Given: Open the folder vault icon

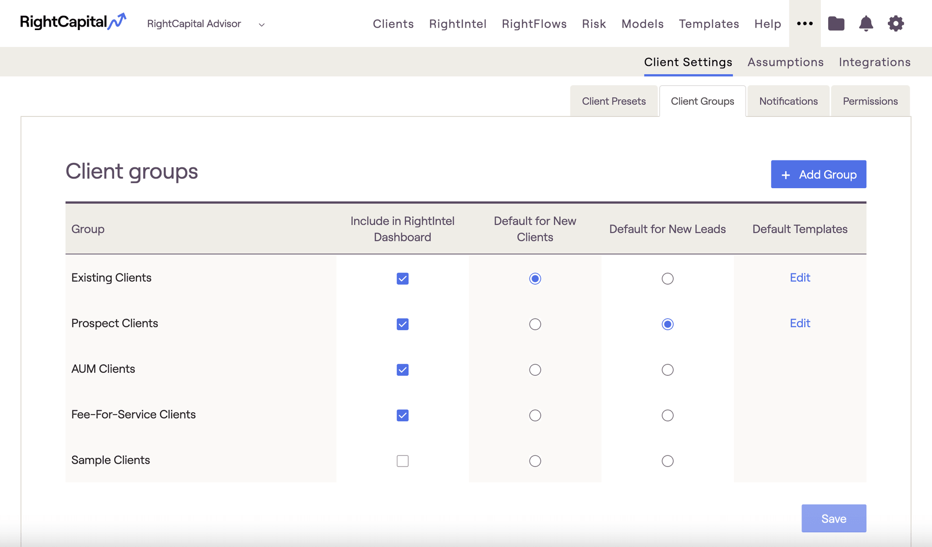Looking at the screenshot, I should click(836, 23).
